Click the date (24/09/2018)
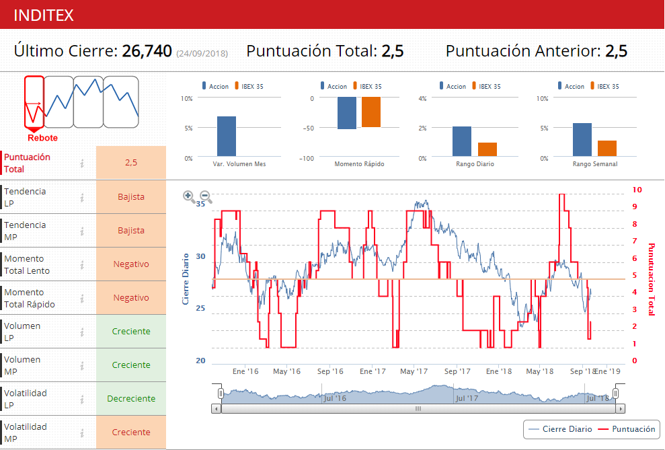The height and width of the screenshot is (450, 665). [202, 53]
